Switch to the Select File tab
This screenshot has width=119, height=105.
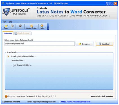pos(8,34)
